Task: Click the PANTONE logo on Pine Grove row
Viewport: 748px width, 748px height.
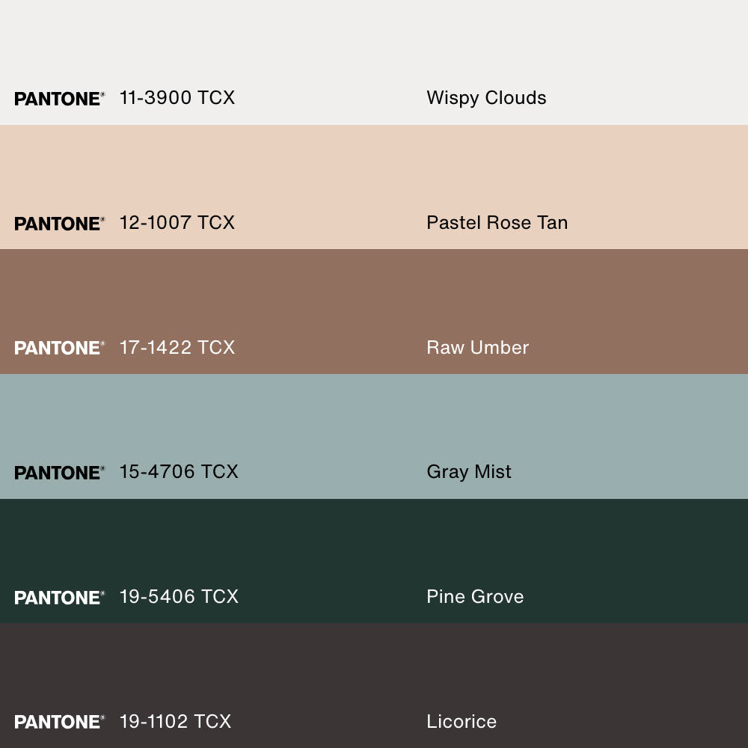Action: click(x=59, y=598)
